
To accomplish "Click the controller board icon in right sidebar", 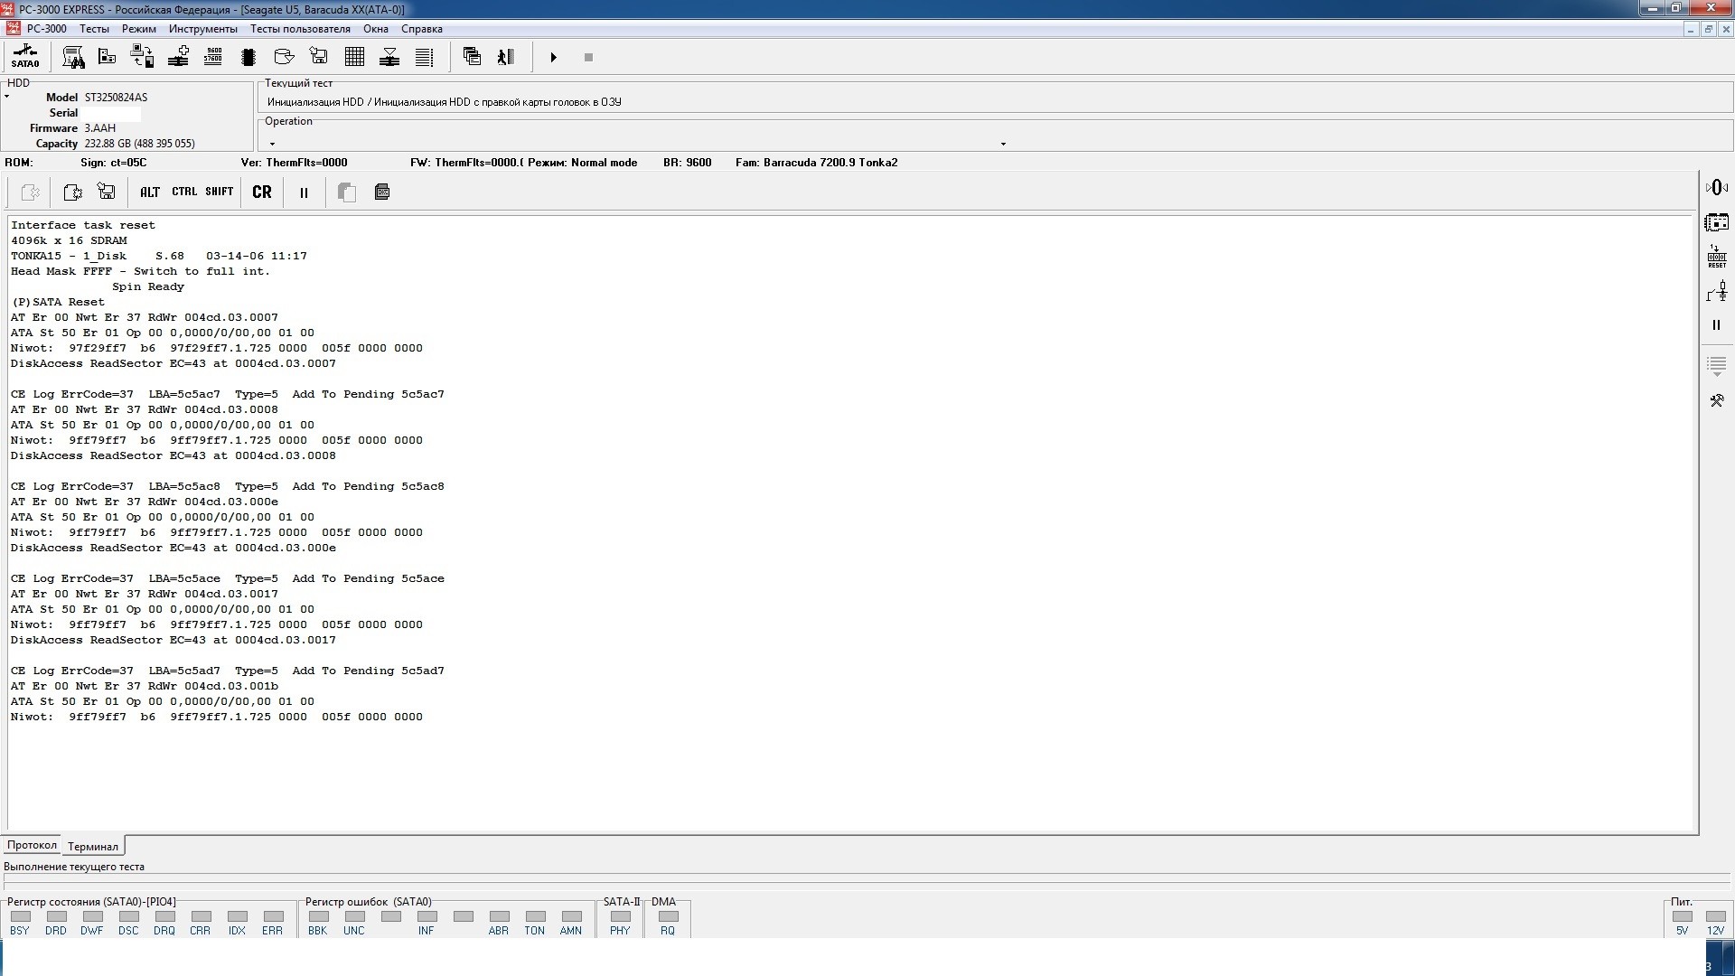I will coord(1716,222).
